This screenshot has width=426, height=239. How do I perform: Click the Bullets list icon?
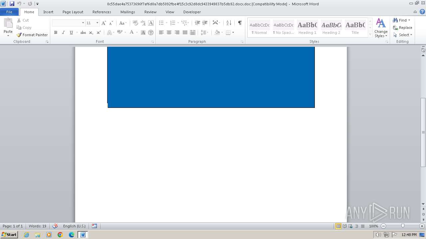(x=161, y=23)
